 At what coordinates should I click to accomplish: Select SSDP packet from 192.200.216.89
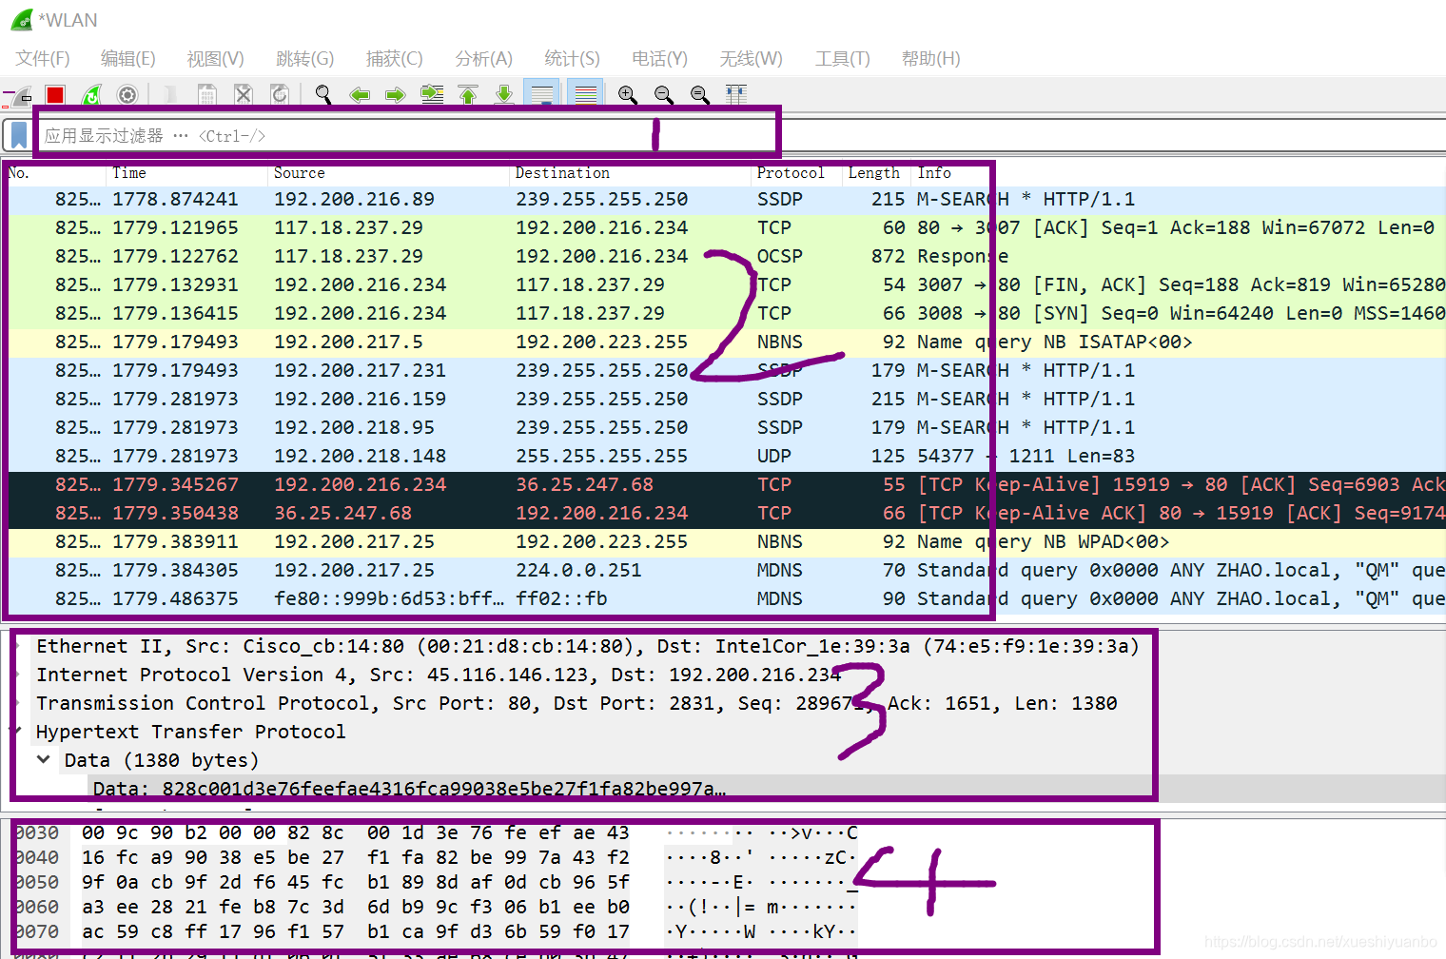723,199
